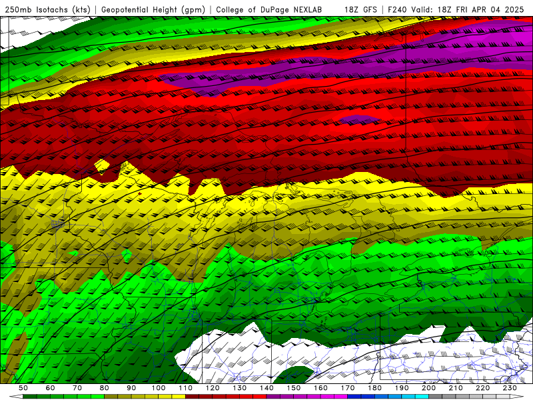Click the 160 value on the color scale

pos(320,388)
